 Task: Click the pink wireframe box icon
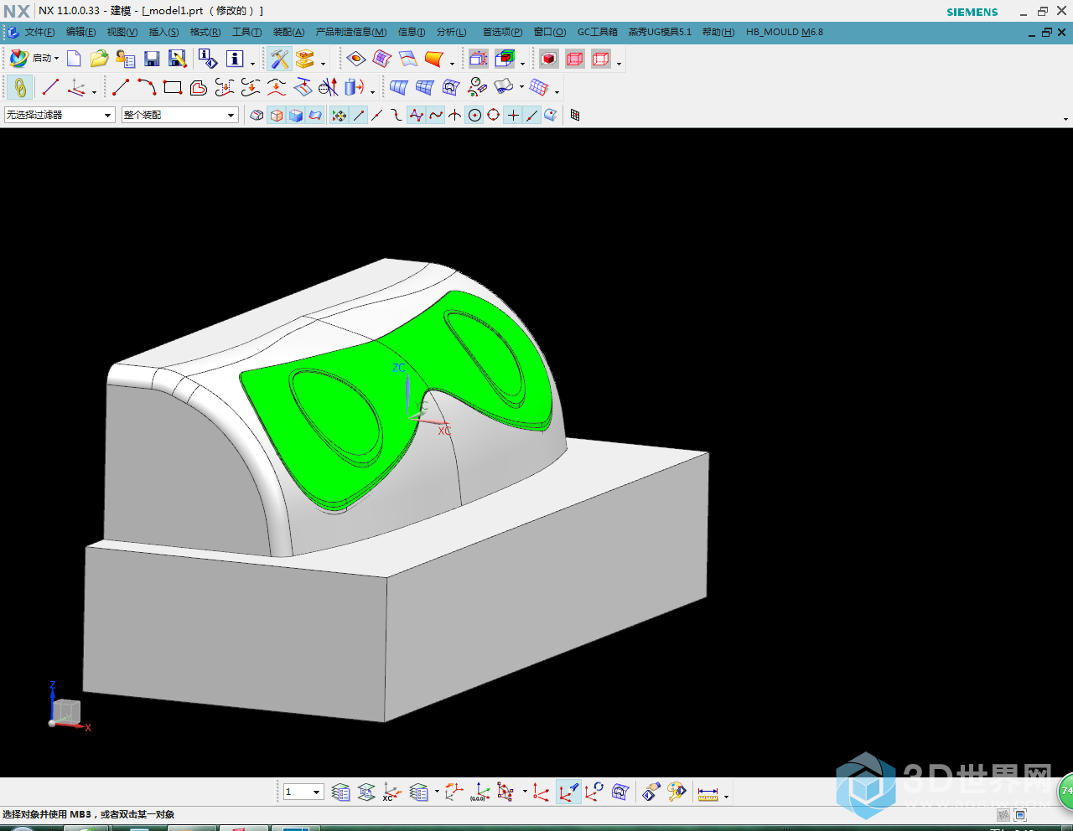pos(575,59)
